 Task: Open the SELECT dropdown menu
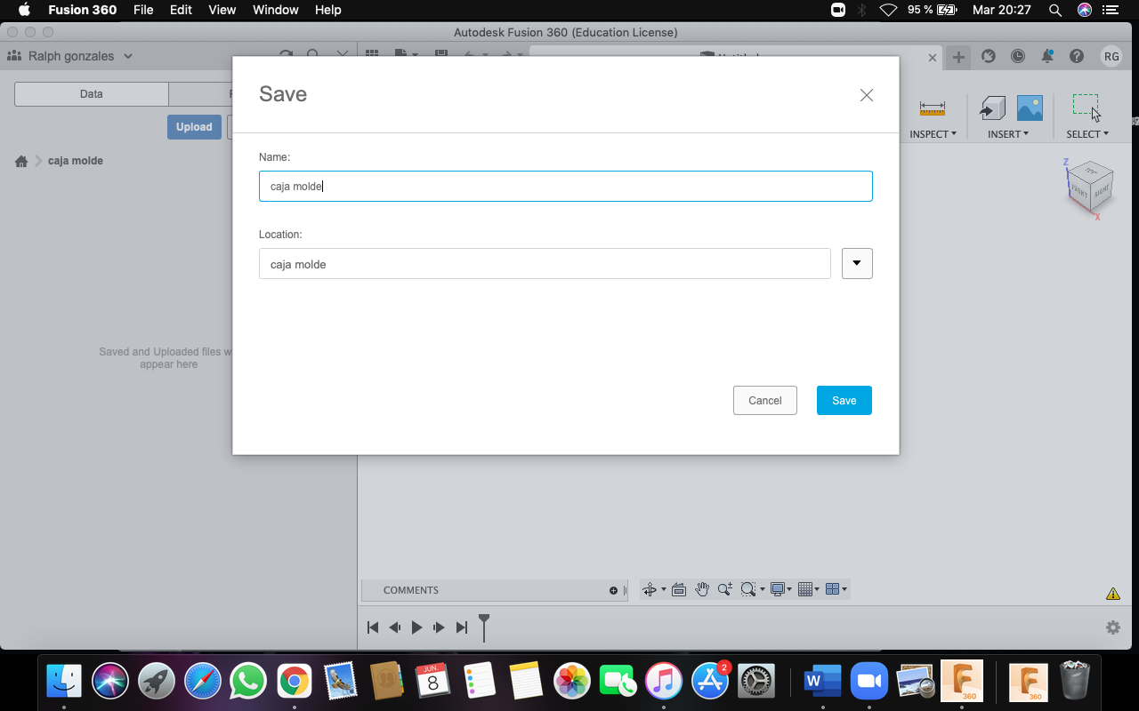1087,134
